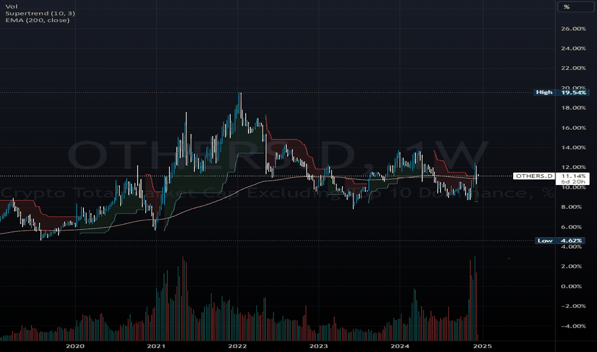Click the 22.00% price axis label

coord(573,68)
